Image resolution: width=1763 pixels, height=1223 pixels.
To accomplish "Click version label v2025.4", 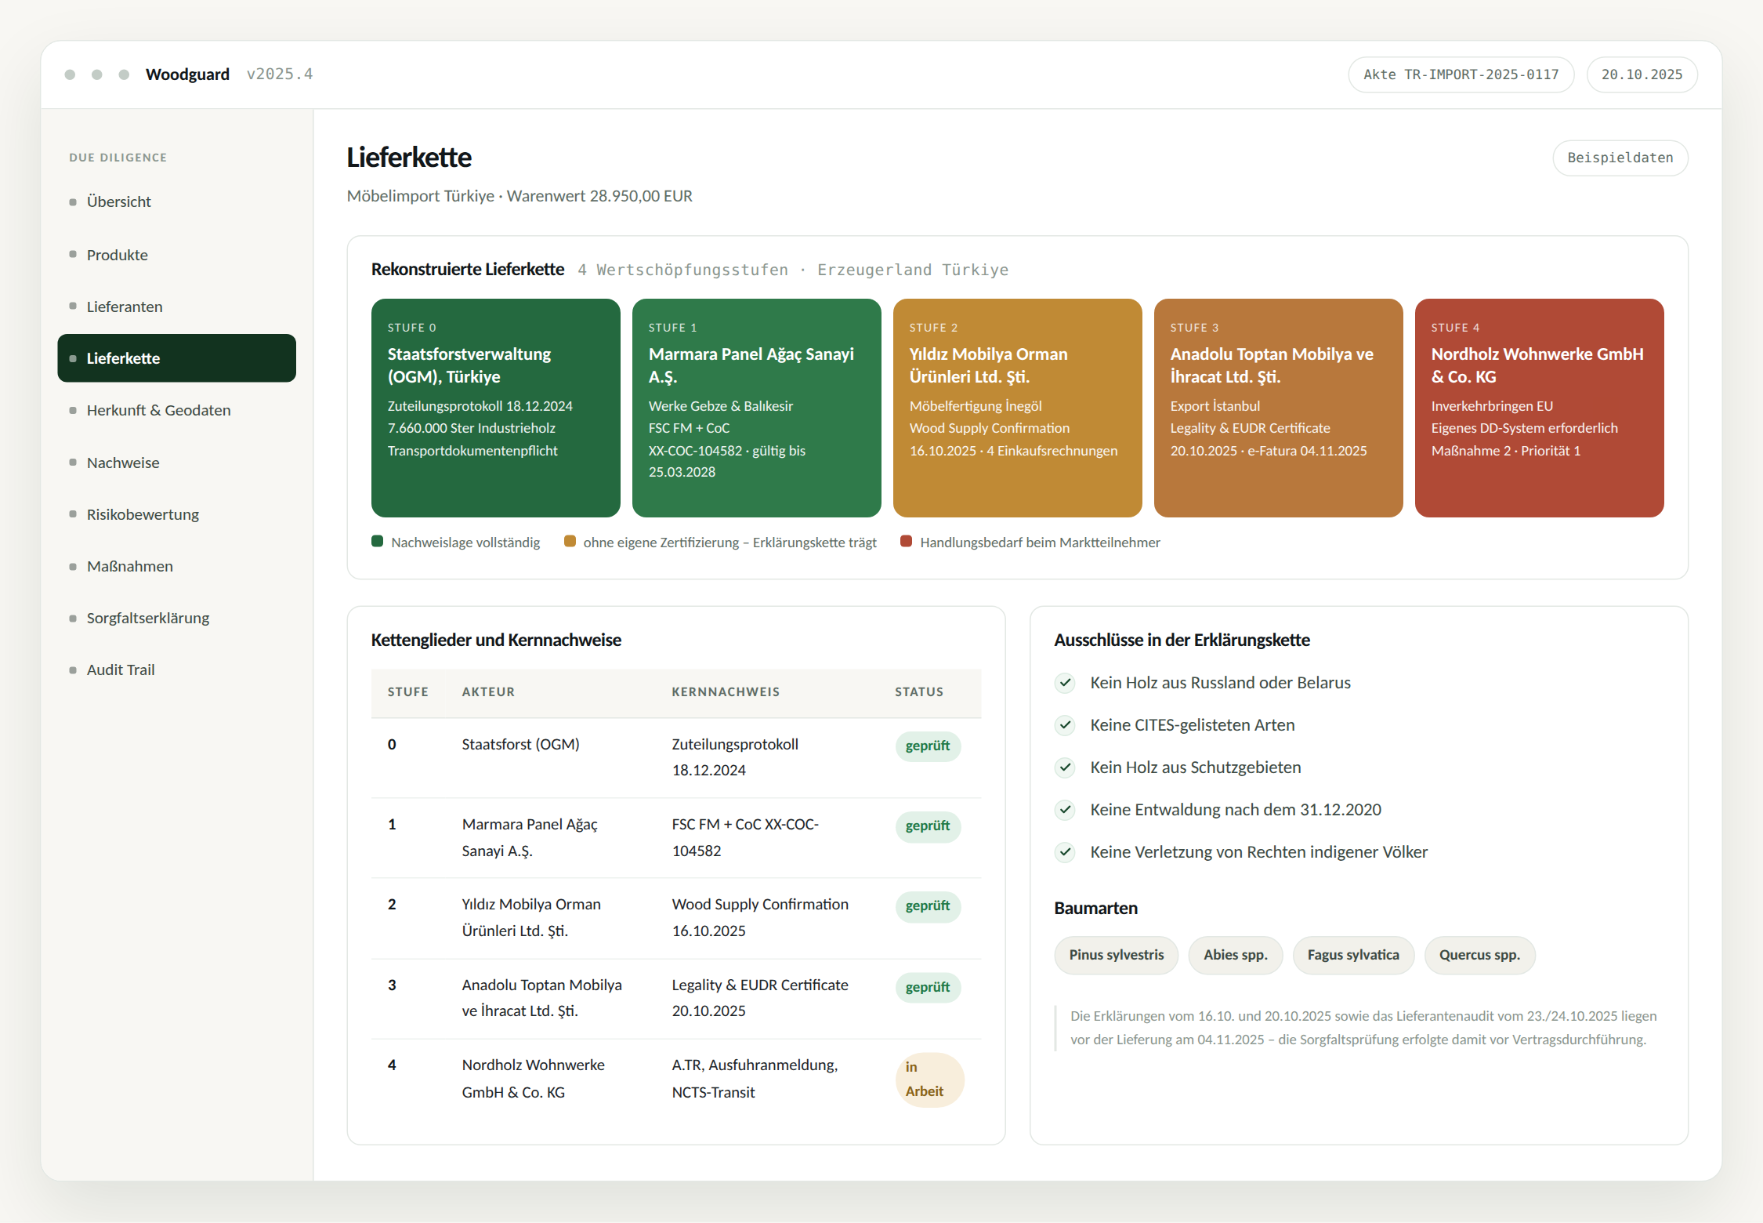I will [280, 74].
